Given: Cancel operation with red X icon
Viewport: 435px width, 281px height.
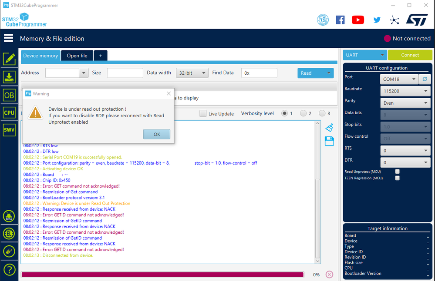Looking at the screenshot, I should point(329,274).
